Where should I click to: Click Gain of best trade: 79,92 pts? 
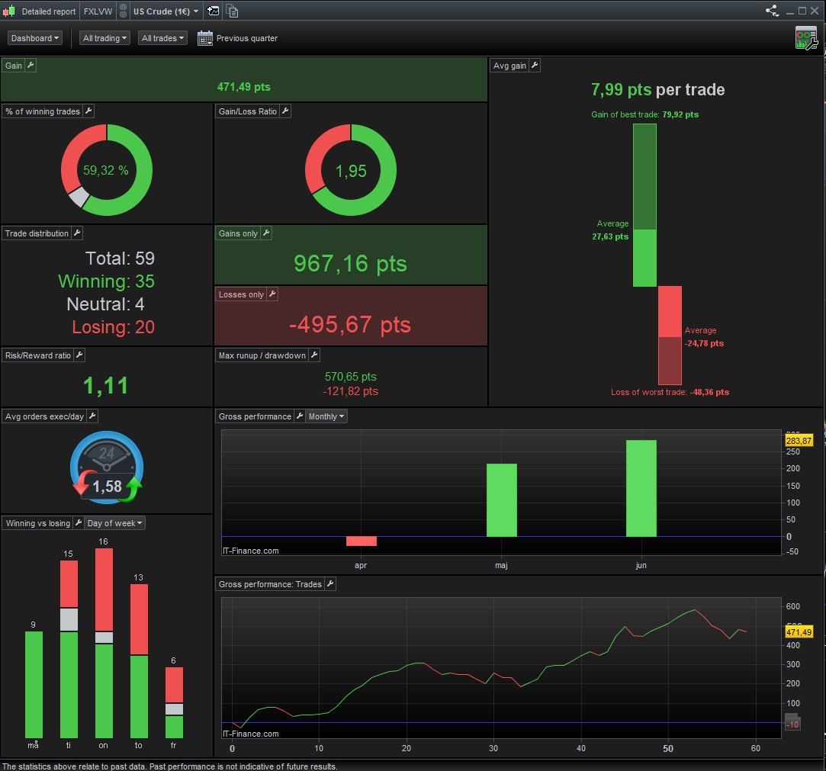click(x=644, y=114)
